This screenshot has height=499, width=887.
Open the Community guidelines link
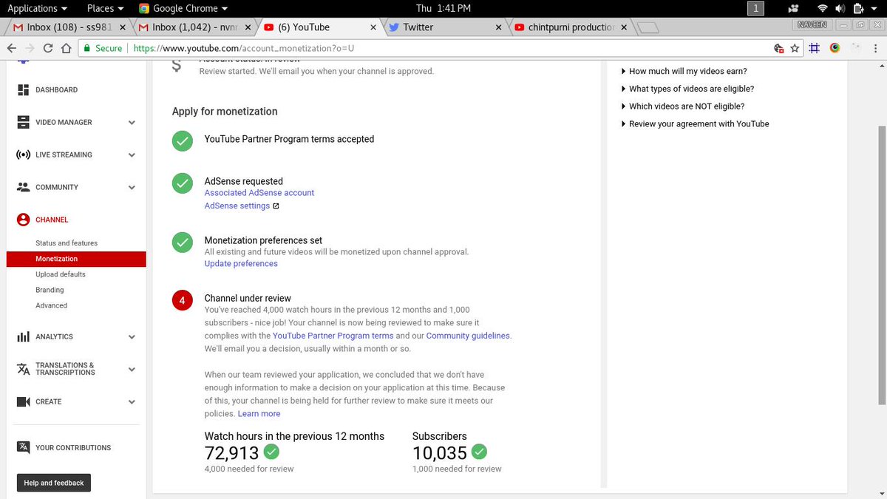[468, 336]
